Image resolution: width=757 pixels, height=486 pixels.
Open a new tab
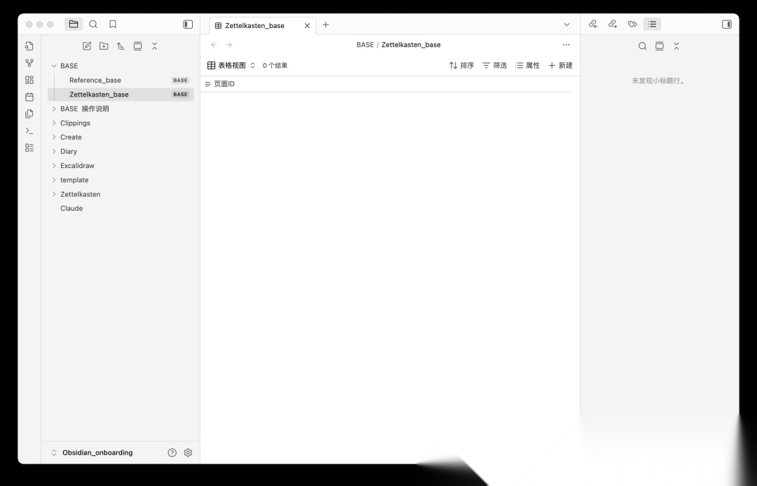tap(326, 25)
